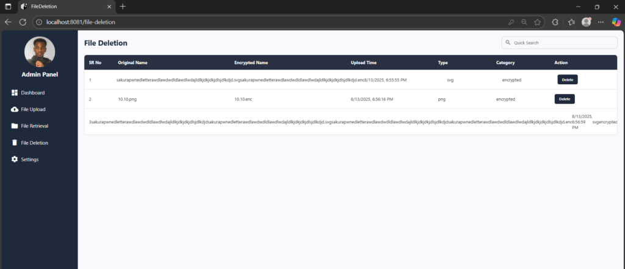
Task: Open a new browser tab
Action: pos(123,6)
